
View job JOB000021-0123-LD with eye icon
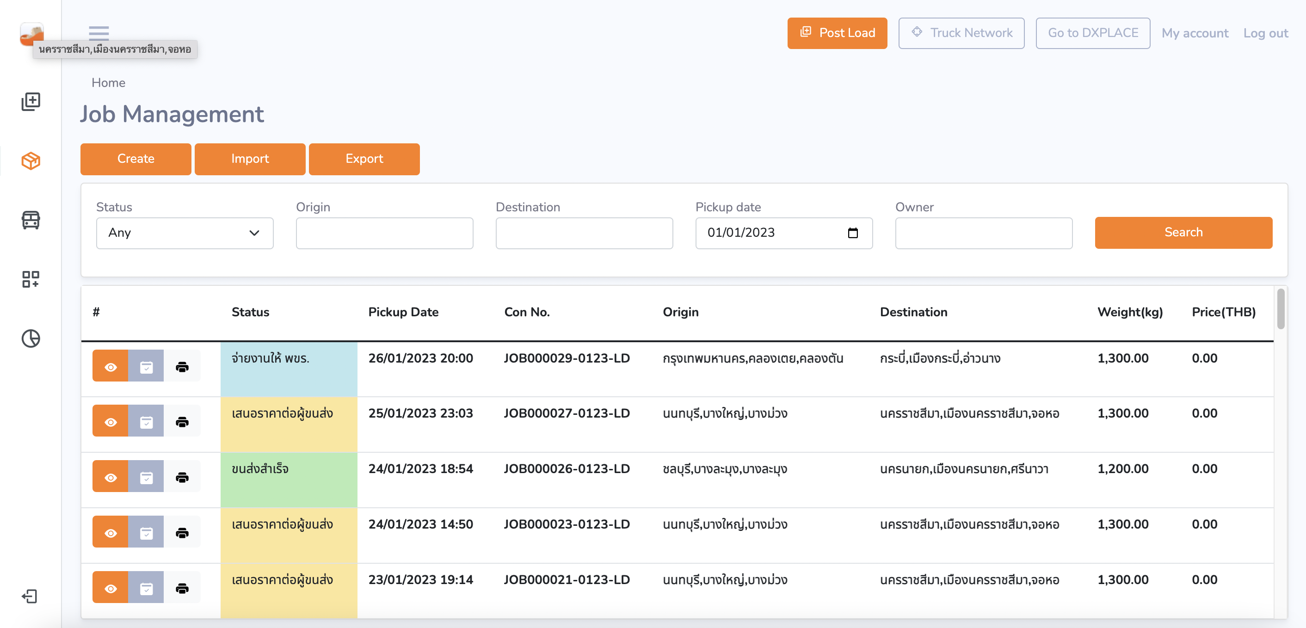pyautogui.click(x=111, y=588)
